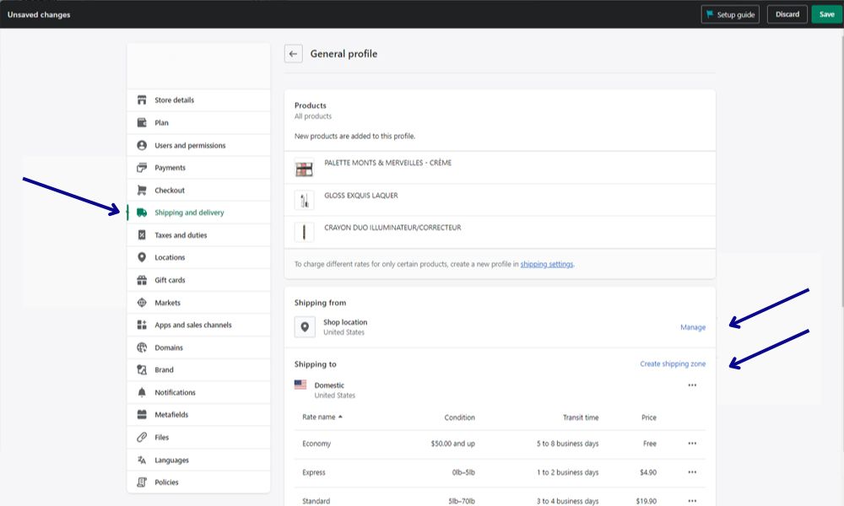This screenshot has width=844, height=506.
Task: Open the Domestic zone options menu
Action: [x=692, y=385]
